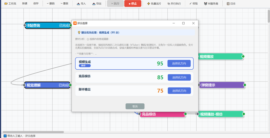Click the 85 score value
The image size is (270, 138).
pos(160,77)
